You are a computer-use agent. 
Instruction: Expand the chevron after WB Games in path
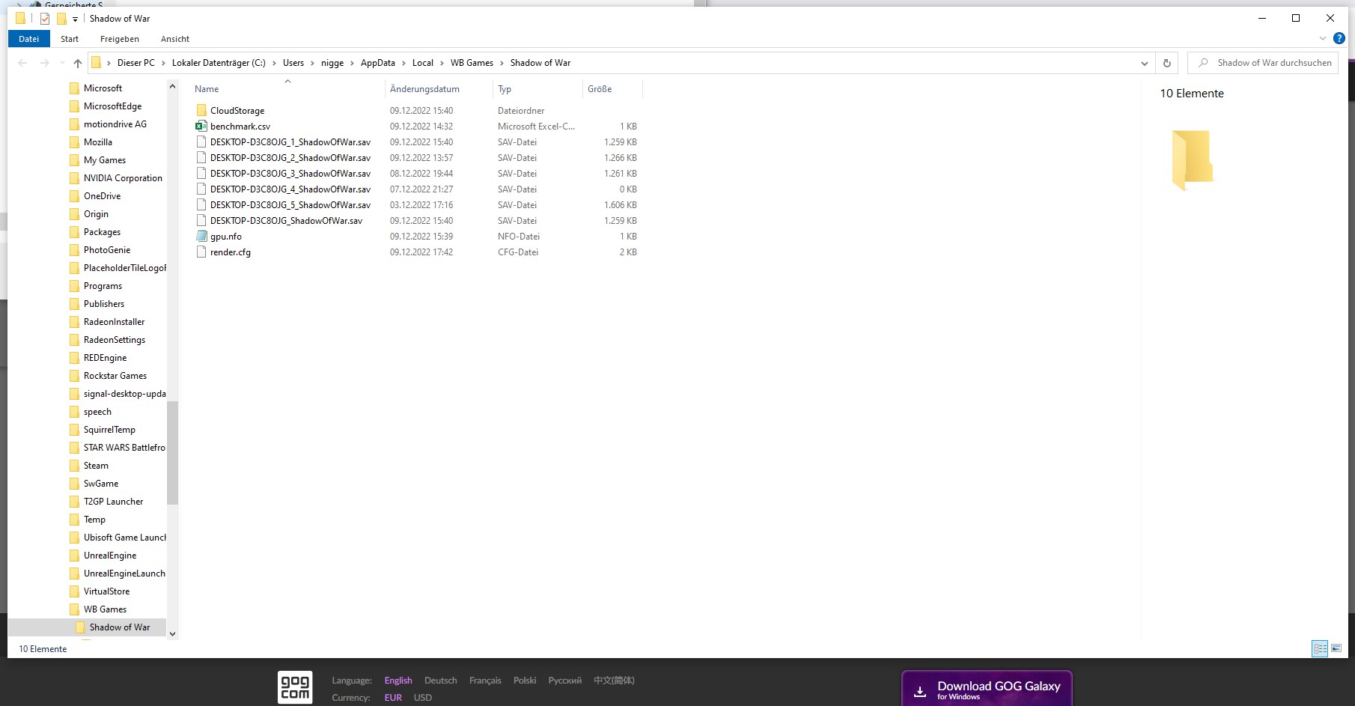click(502, 63)
